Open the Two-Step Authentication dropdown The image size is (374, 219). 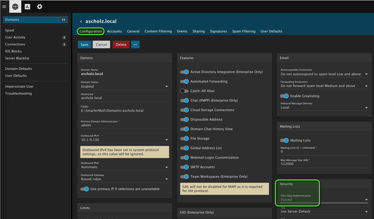click(324, 200)
